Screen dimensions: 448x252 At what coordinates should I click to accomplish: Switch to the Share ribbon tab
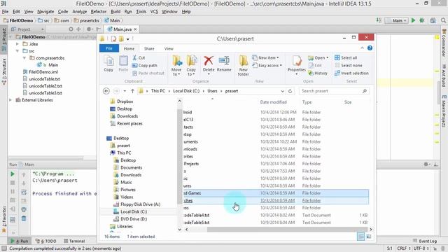click(149, 48)
